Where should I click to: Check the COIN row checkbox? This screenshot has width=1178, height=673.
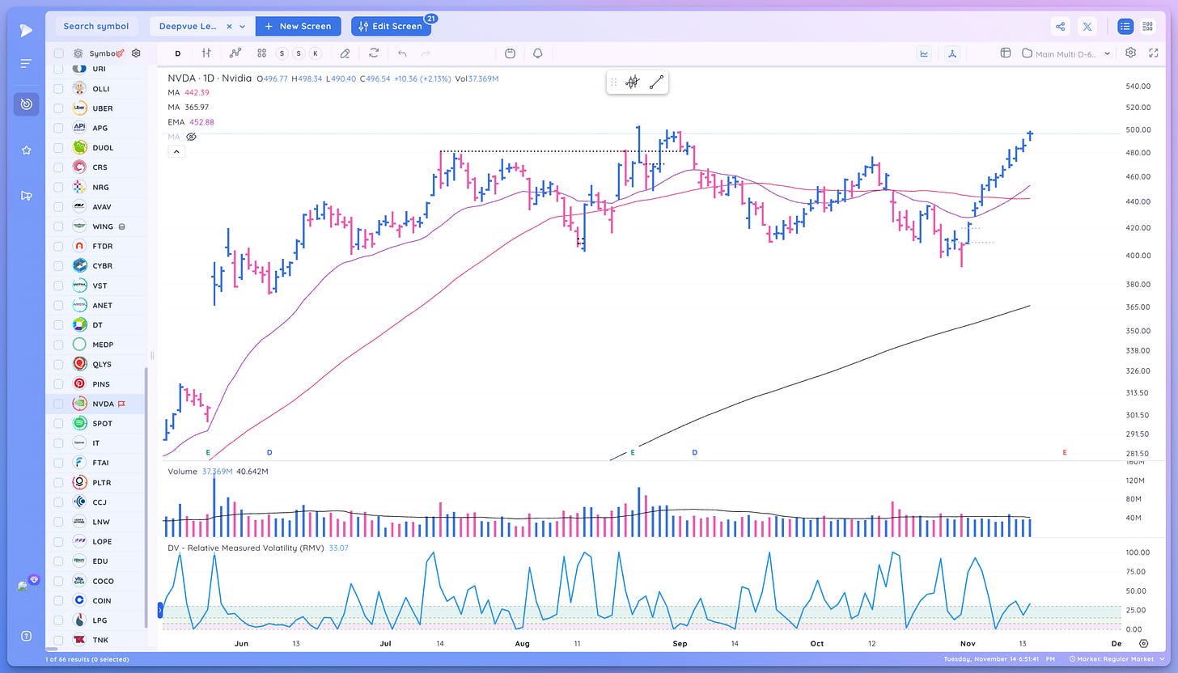[x=58, y=601]
